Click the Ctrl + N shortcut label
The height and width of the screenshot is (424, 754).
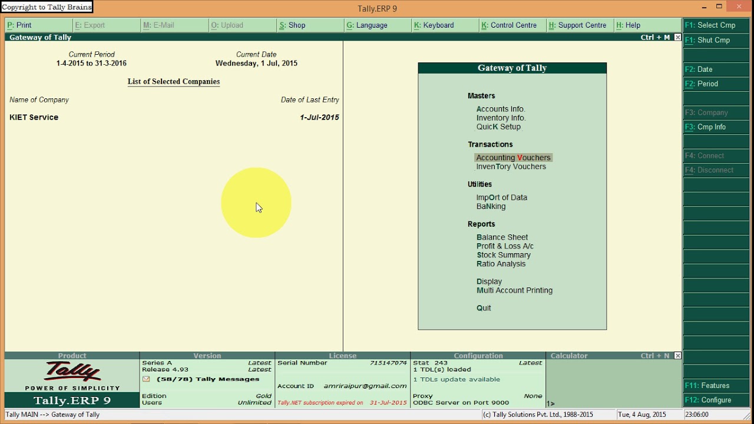tap(655, 356)
